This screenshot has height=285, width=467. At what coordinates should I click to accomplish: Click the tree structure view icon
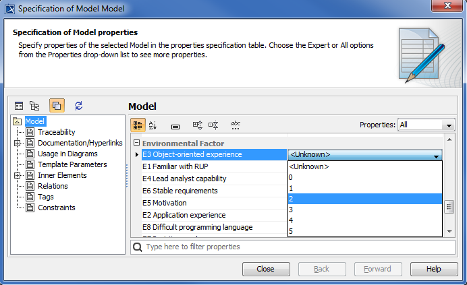34,106
